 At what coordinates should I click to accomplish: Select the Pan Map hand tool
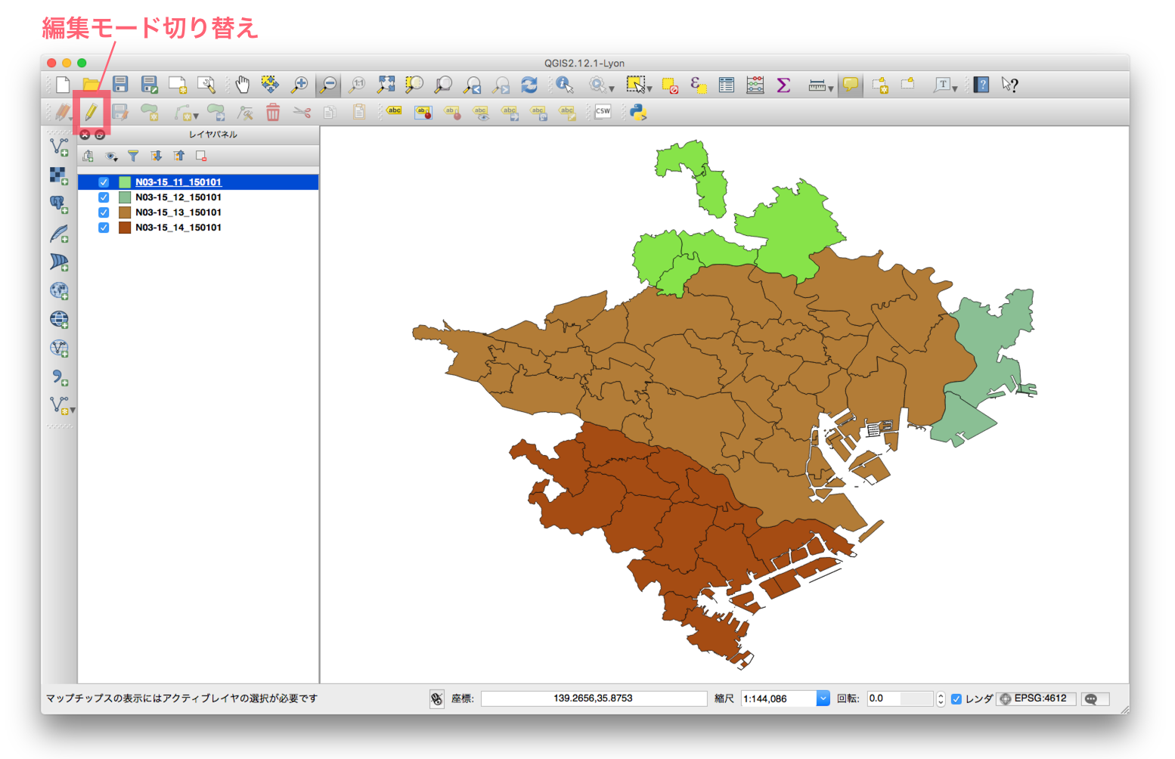242,85
